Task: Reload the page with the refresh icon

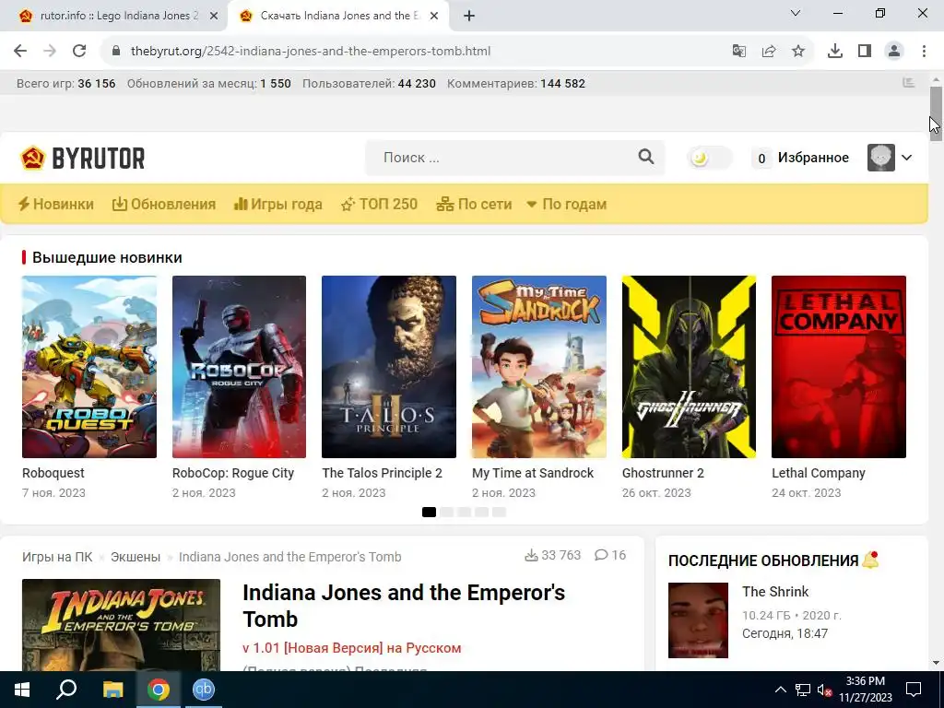Action: coord(79,52)
